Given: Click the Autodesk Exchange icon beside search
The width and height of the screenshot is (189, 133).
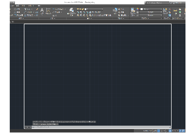Looking at the screenshot, I should tap(171, 3).
